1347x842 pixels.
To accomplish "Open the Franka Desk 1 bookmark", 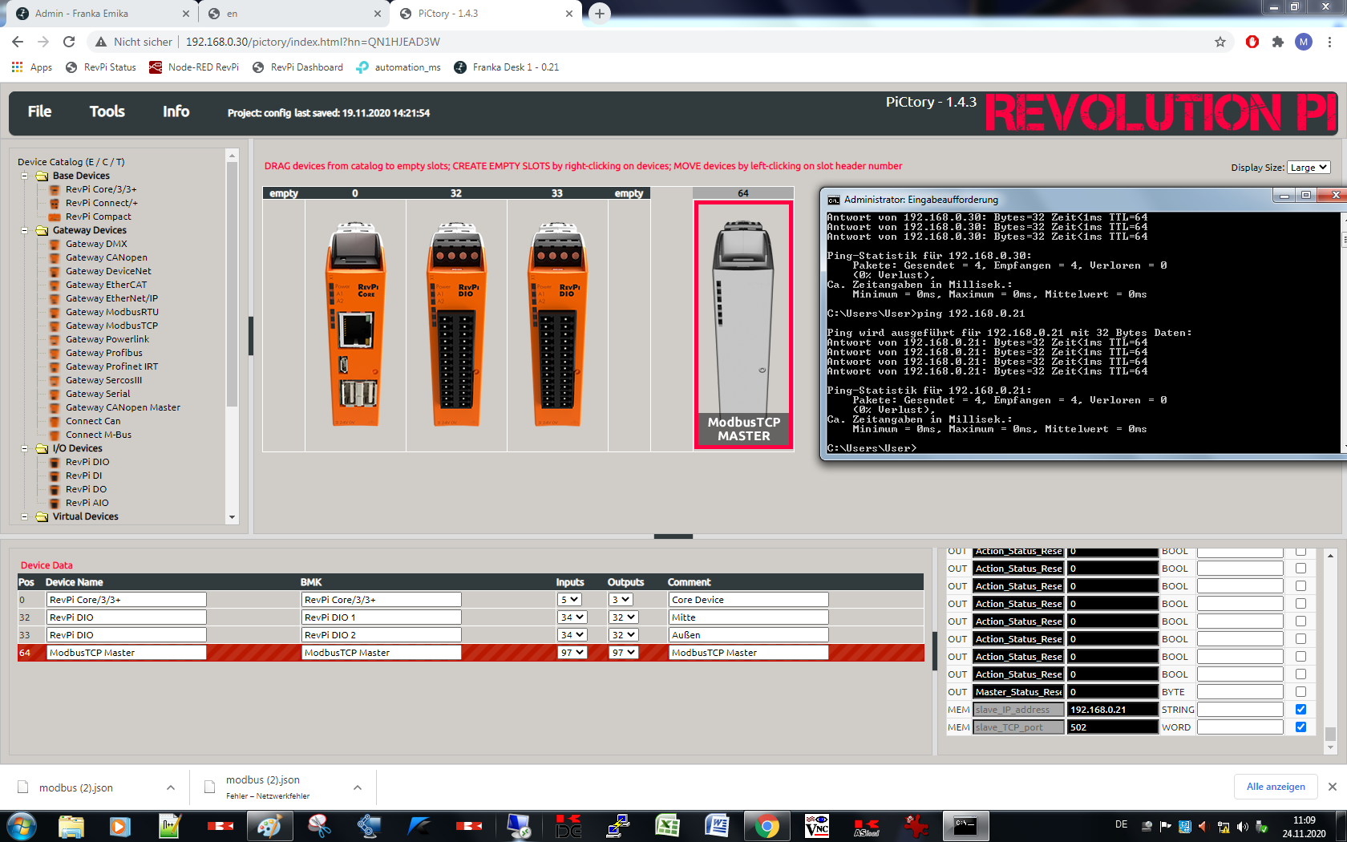I will [x=507, y=67].
